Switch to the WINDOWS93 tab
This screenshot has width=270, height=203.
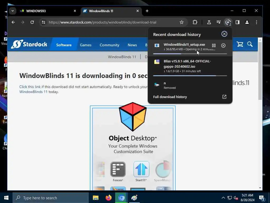(x=48, y=11)
